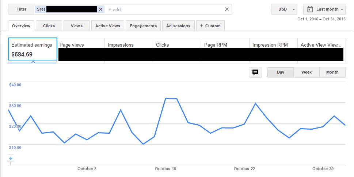Open the USD currency dropdown

(284, 9)
